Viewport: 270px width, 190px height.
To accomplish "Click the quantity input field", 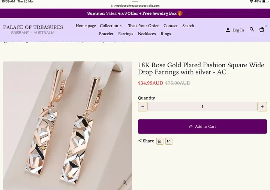I will pyautogui.click(x=202, y=107).
